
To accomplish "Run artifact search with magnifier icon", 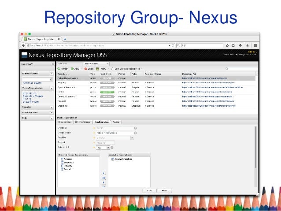I will click(x=51, y=79).
